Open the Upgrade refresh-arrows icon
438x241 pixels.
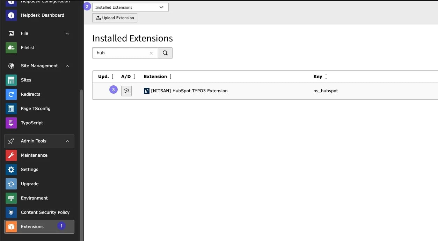pos(11,184)
